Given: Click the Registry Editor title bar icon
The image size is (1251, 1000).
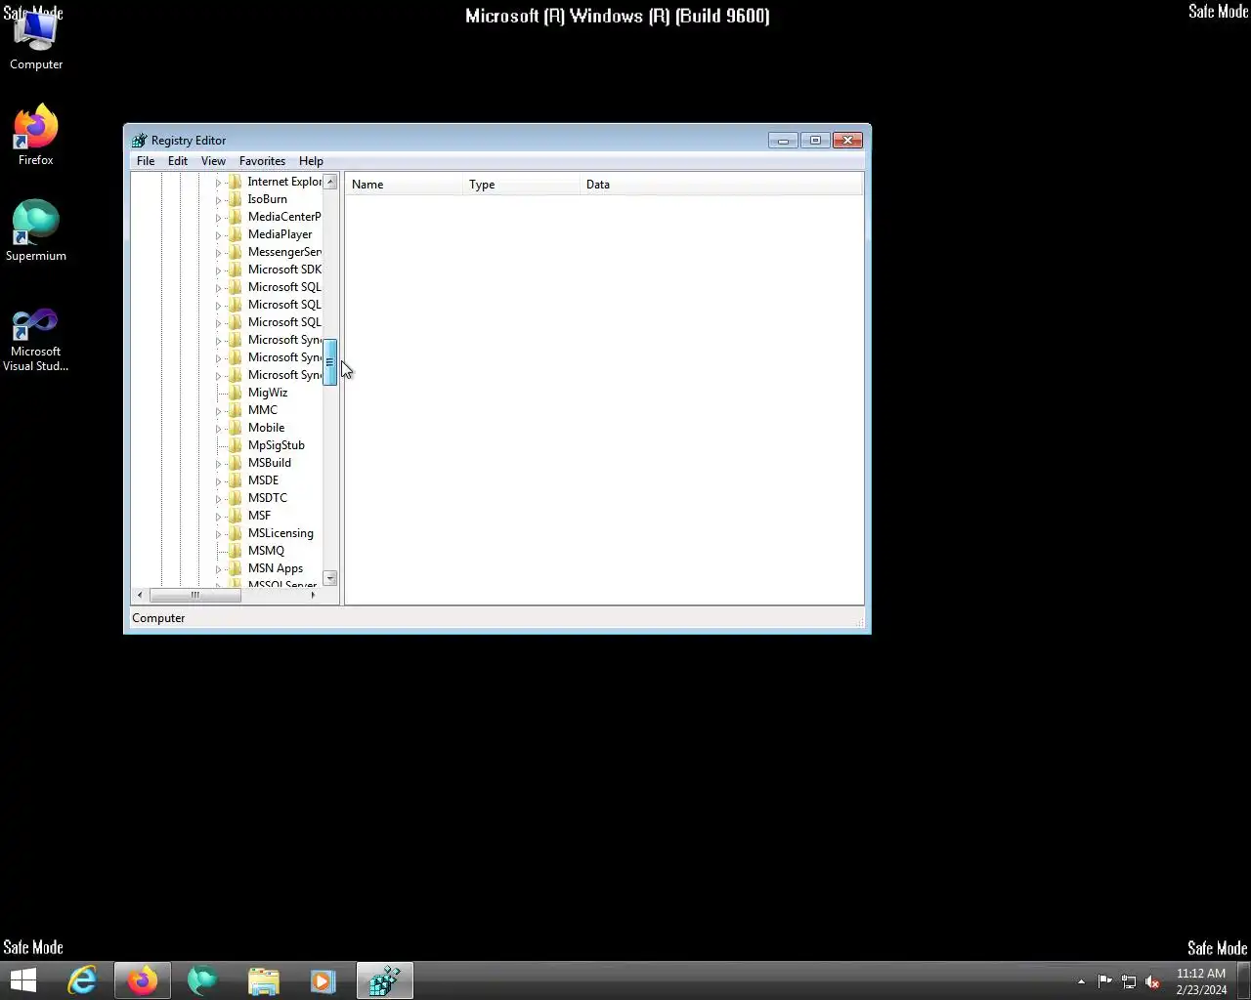Looking at the screenshot, I should [139, 141].
